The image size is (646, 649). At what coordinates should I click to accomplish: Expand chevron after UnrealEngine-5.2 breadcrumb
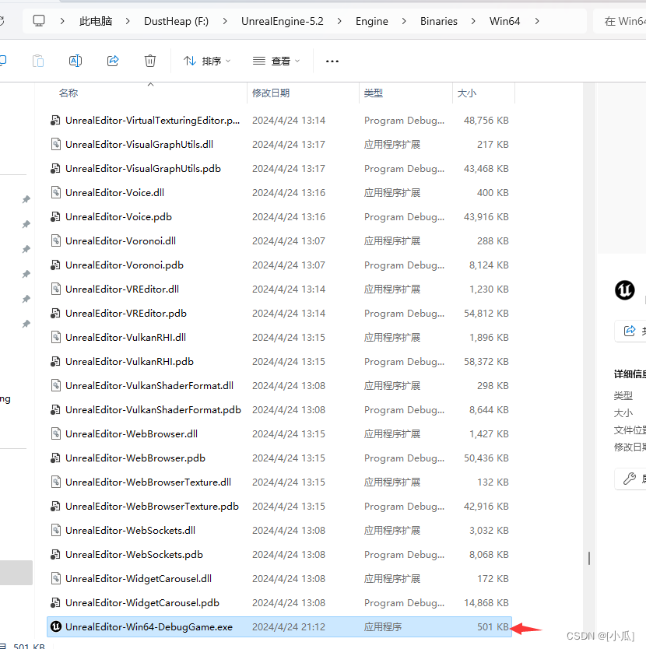pos(339,21)
